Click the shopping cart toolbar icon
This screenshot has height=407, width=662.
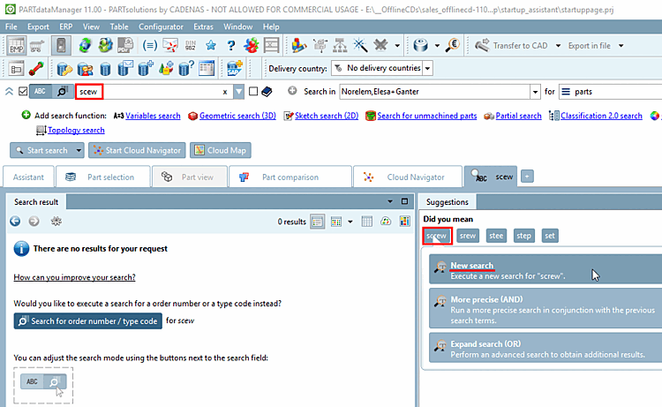(37, 45)
